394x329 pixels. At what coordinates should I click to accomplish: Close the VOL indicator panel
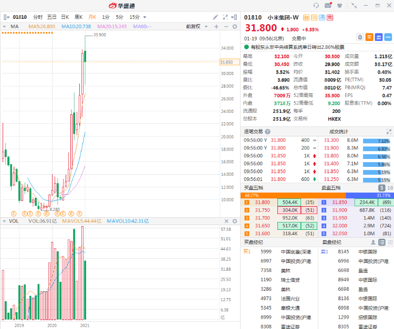tap(226, 221)
